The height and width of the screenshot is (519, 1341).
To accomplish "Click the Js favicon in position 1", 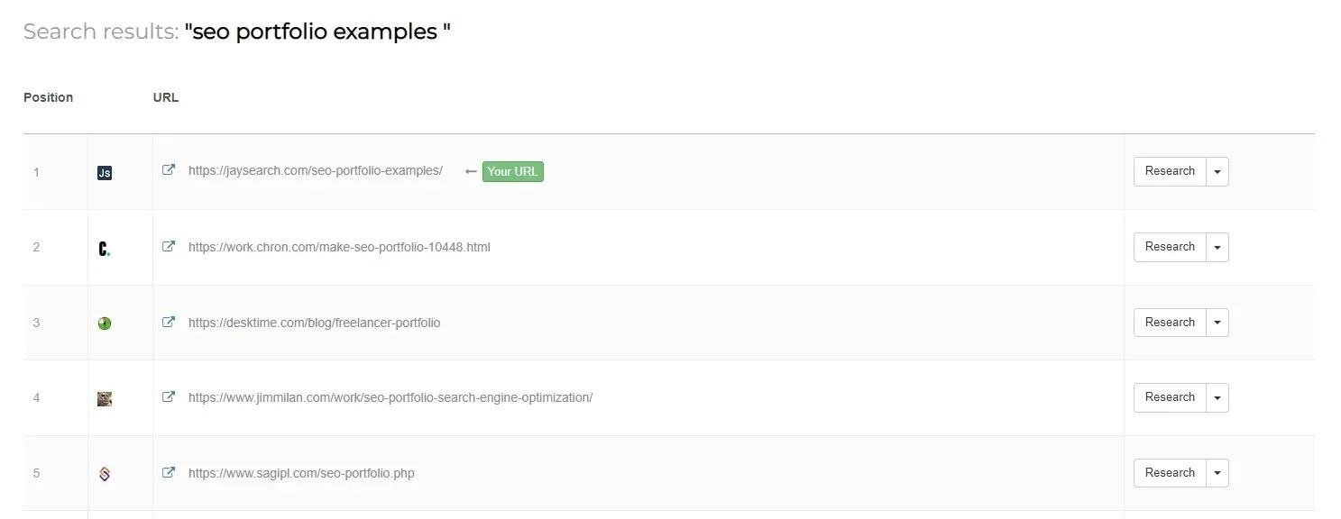I will [105, 172].
